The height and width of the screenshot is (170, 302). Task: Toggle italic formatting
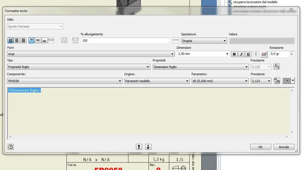pyautogui.click(x=241, y=54)
